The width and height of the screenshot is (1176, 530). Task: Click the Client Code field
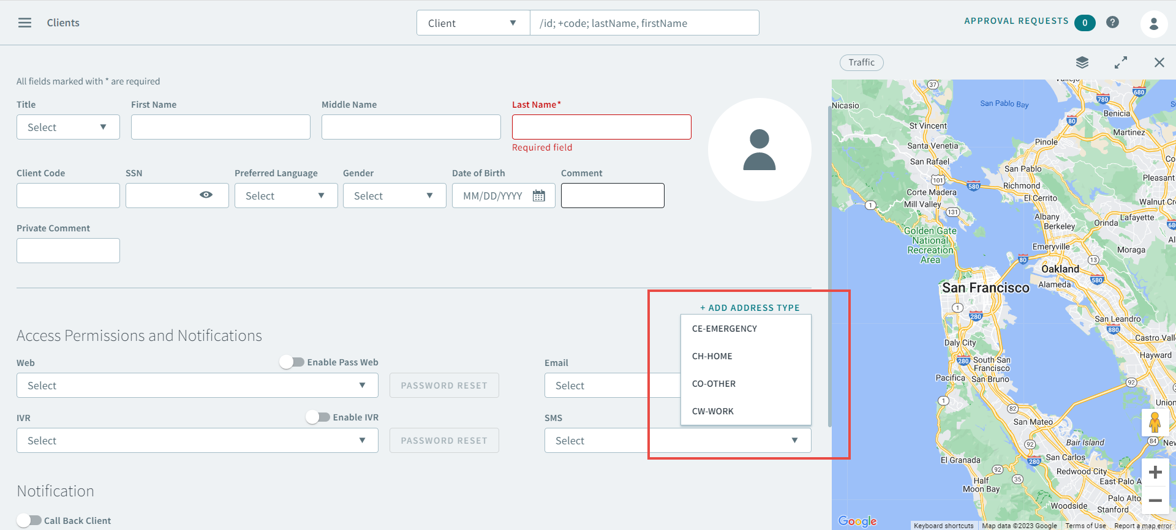pyautogui.click(x=68, y=196)
